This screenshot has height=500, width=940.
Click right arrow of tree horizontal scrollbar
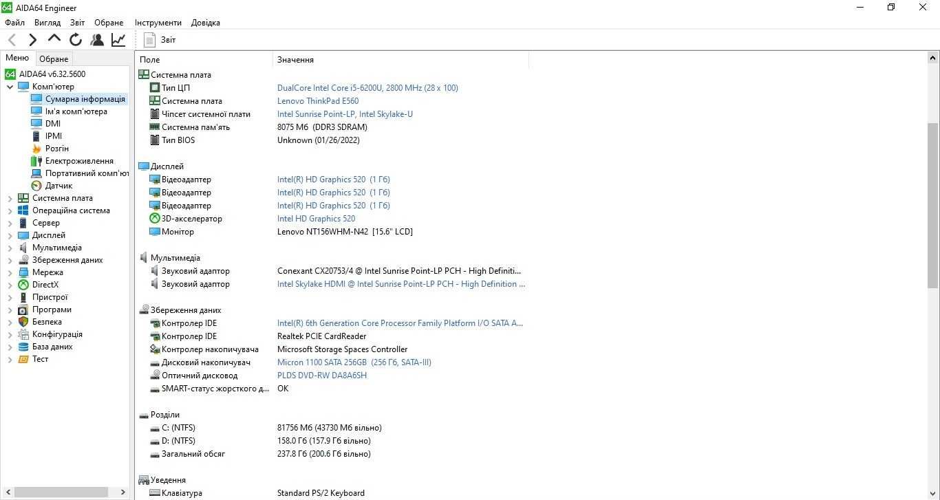tap(123, 492)
